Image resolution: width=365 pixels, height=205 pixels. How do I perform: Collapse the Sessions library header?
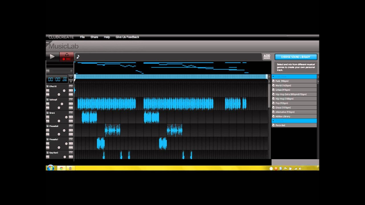tap(294, 121)
